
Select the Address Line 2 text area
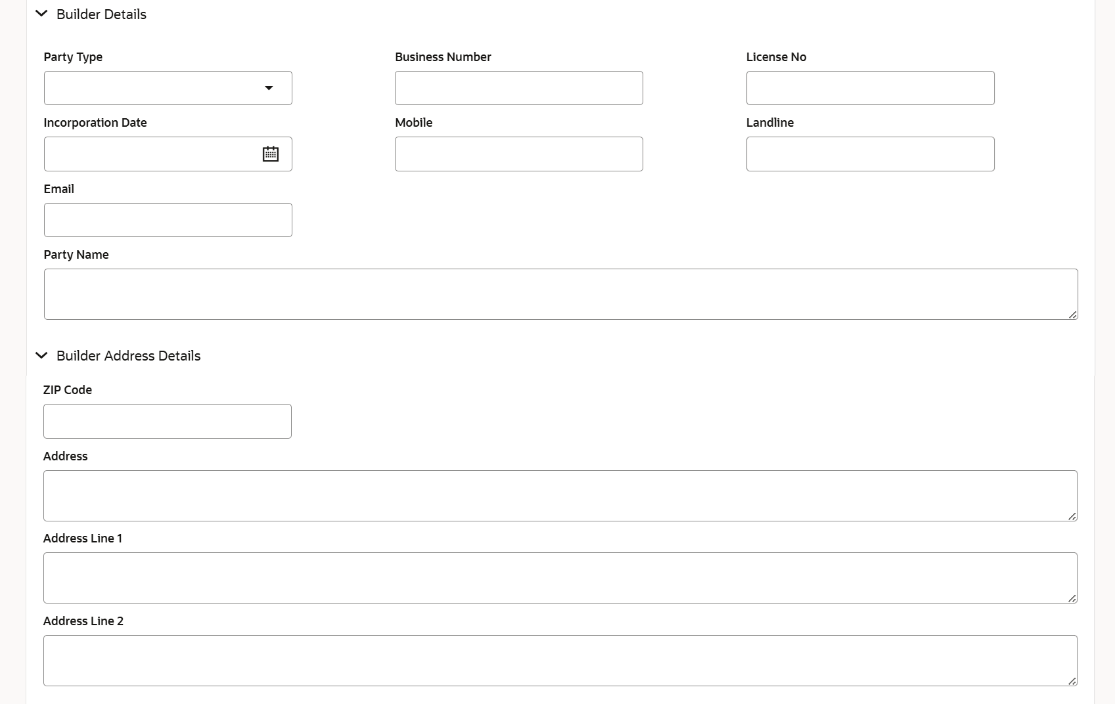point(560,661)
